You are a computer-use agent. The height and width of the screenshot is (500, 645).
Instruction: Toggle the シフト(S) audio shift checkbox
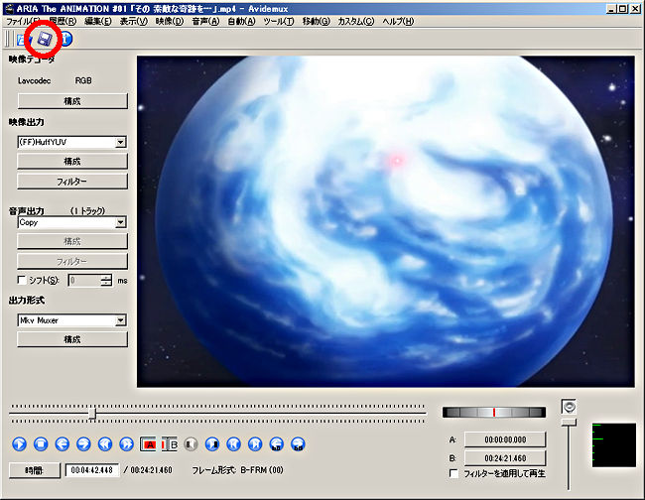(x=22, y=280)
